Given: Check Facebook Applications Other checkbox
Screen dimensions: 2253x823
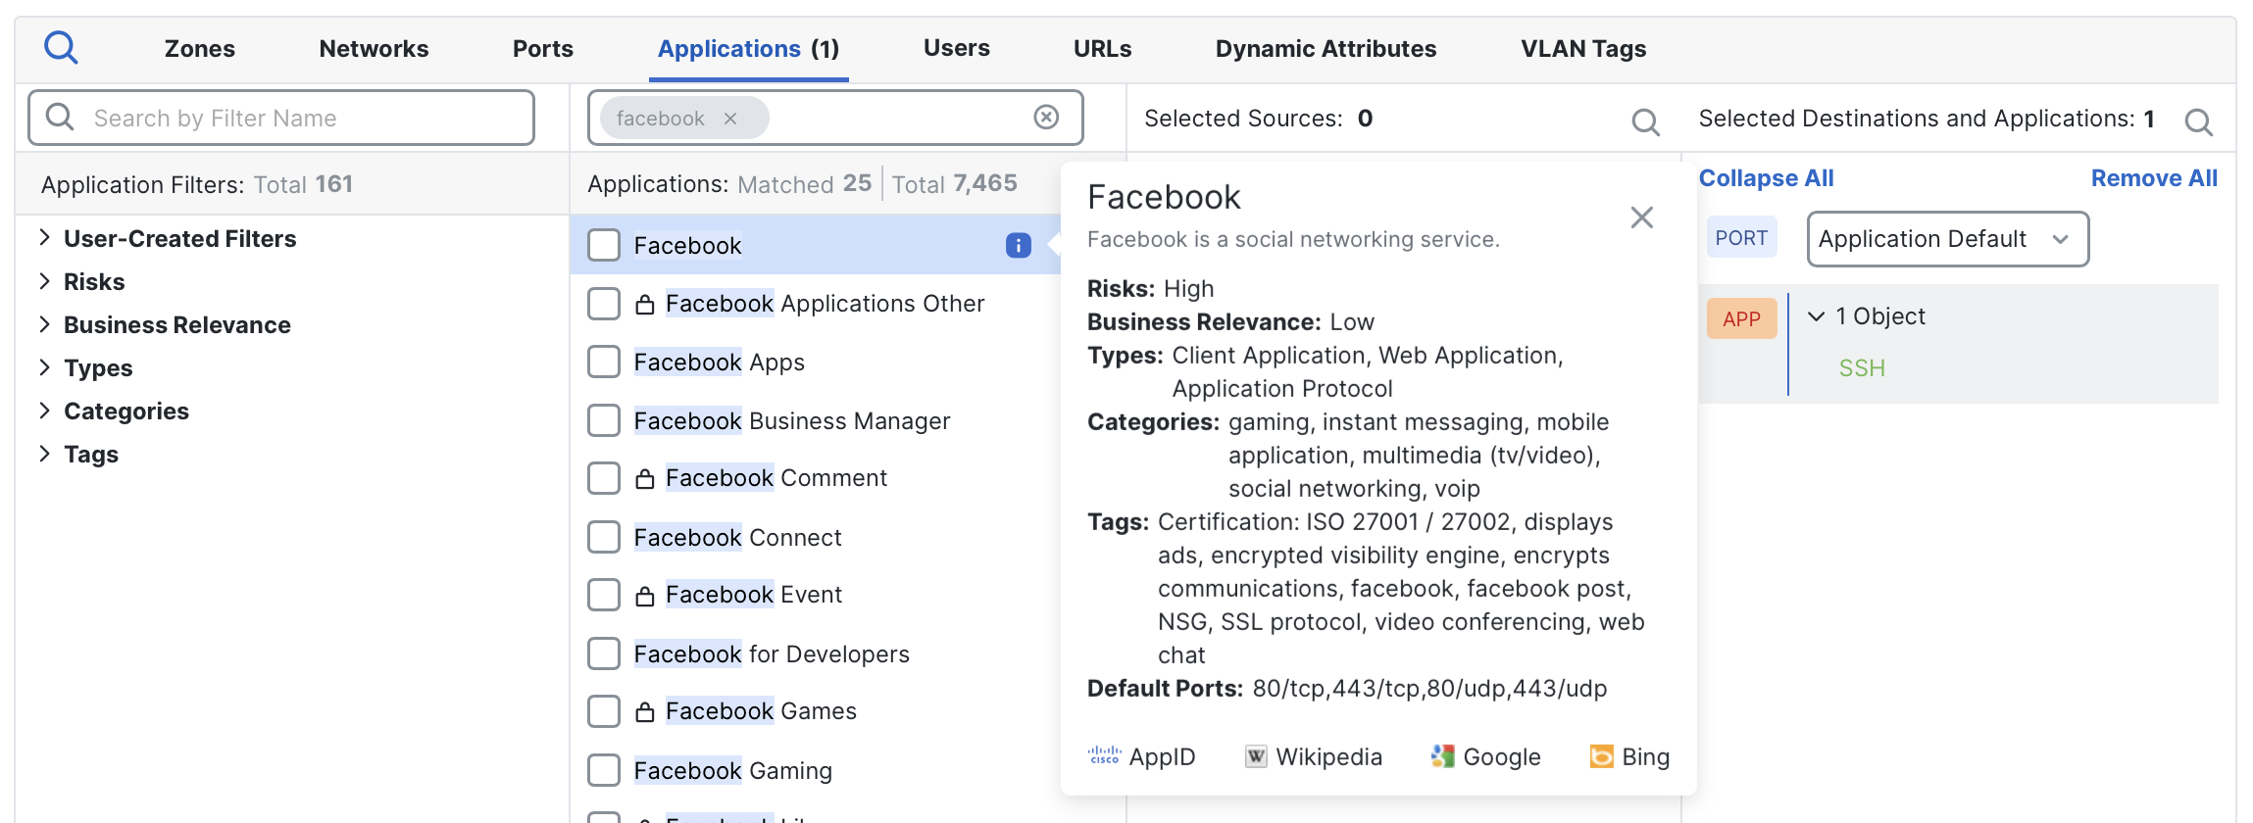Looking at the screenshot, I should pos(604,304).
